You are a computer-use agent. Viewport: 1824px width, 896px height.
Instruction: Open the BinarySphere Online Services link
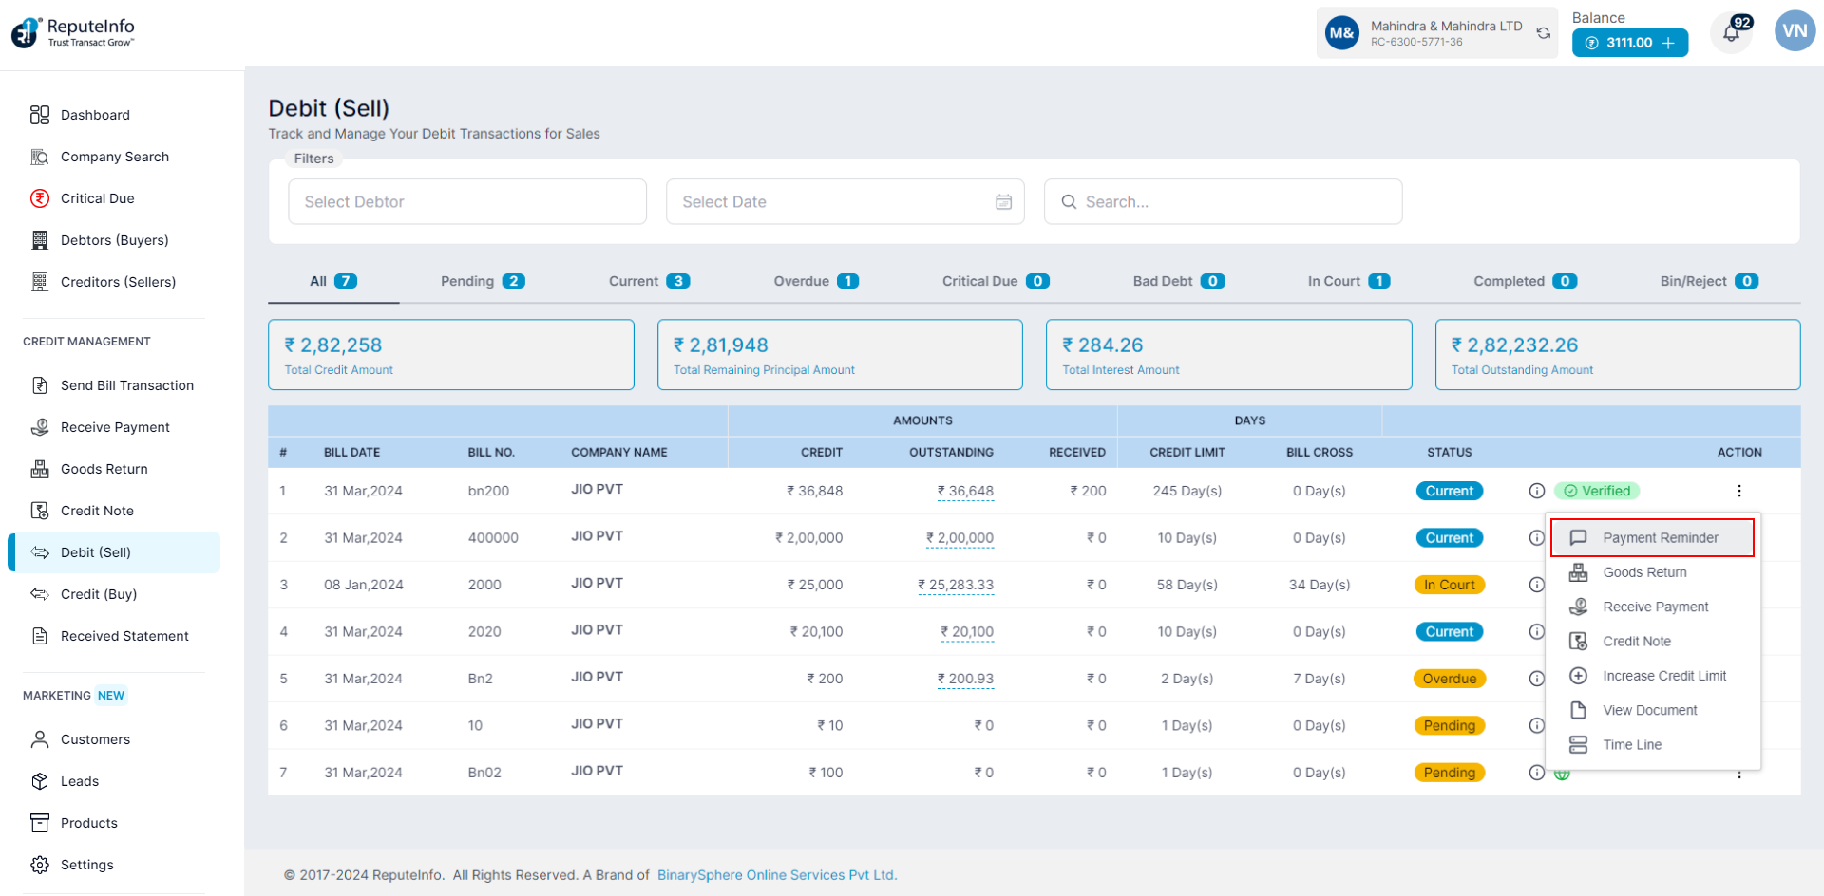(x=776, y=875)
